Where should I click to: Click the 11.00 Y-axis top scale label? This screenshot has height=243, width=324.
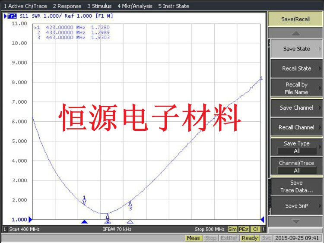[x=19, y=24]
